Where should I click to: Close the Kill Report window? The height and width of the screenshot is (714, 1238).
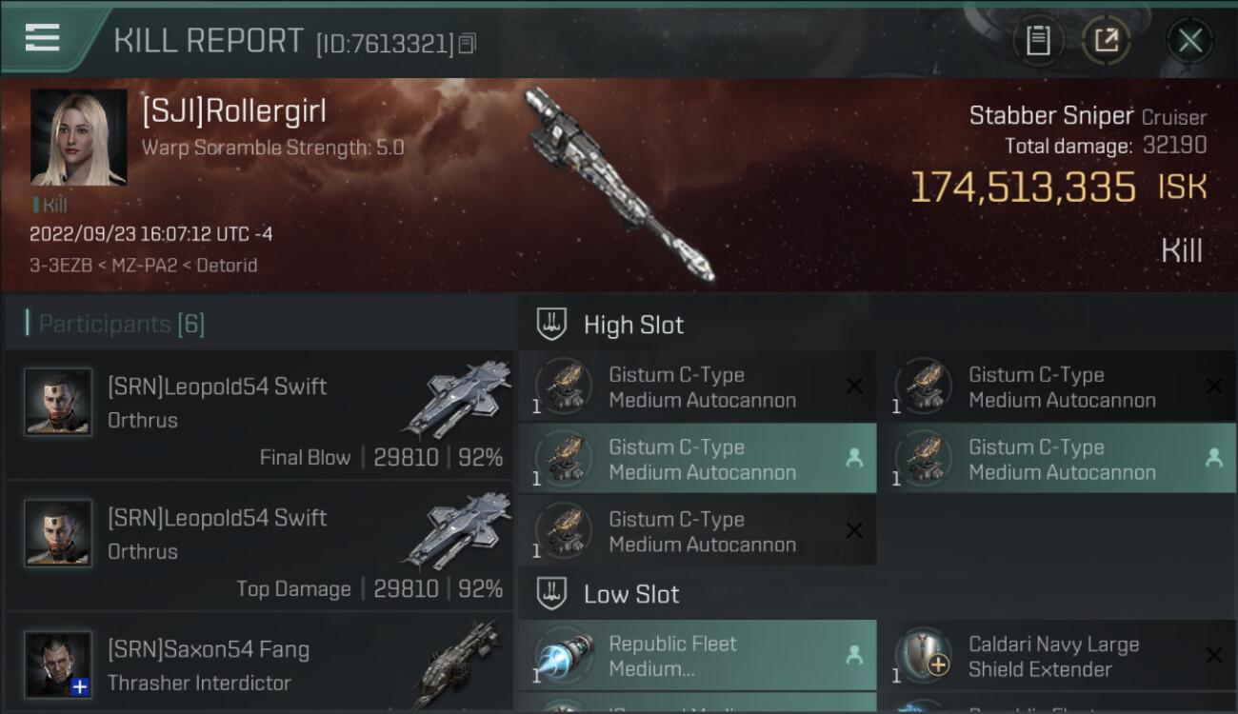pyautogui.click(x=1189, y=40)
